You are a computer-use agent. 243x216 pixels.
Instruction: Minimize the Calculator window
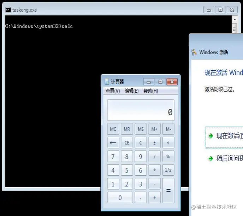point(149,82)
